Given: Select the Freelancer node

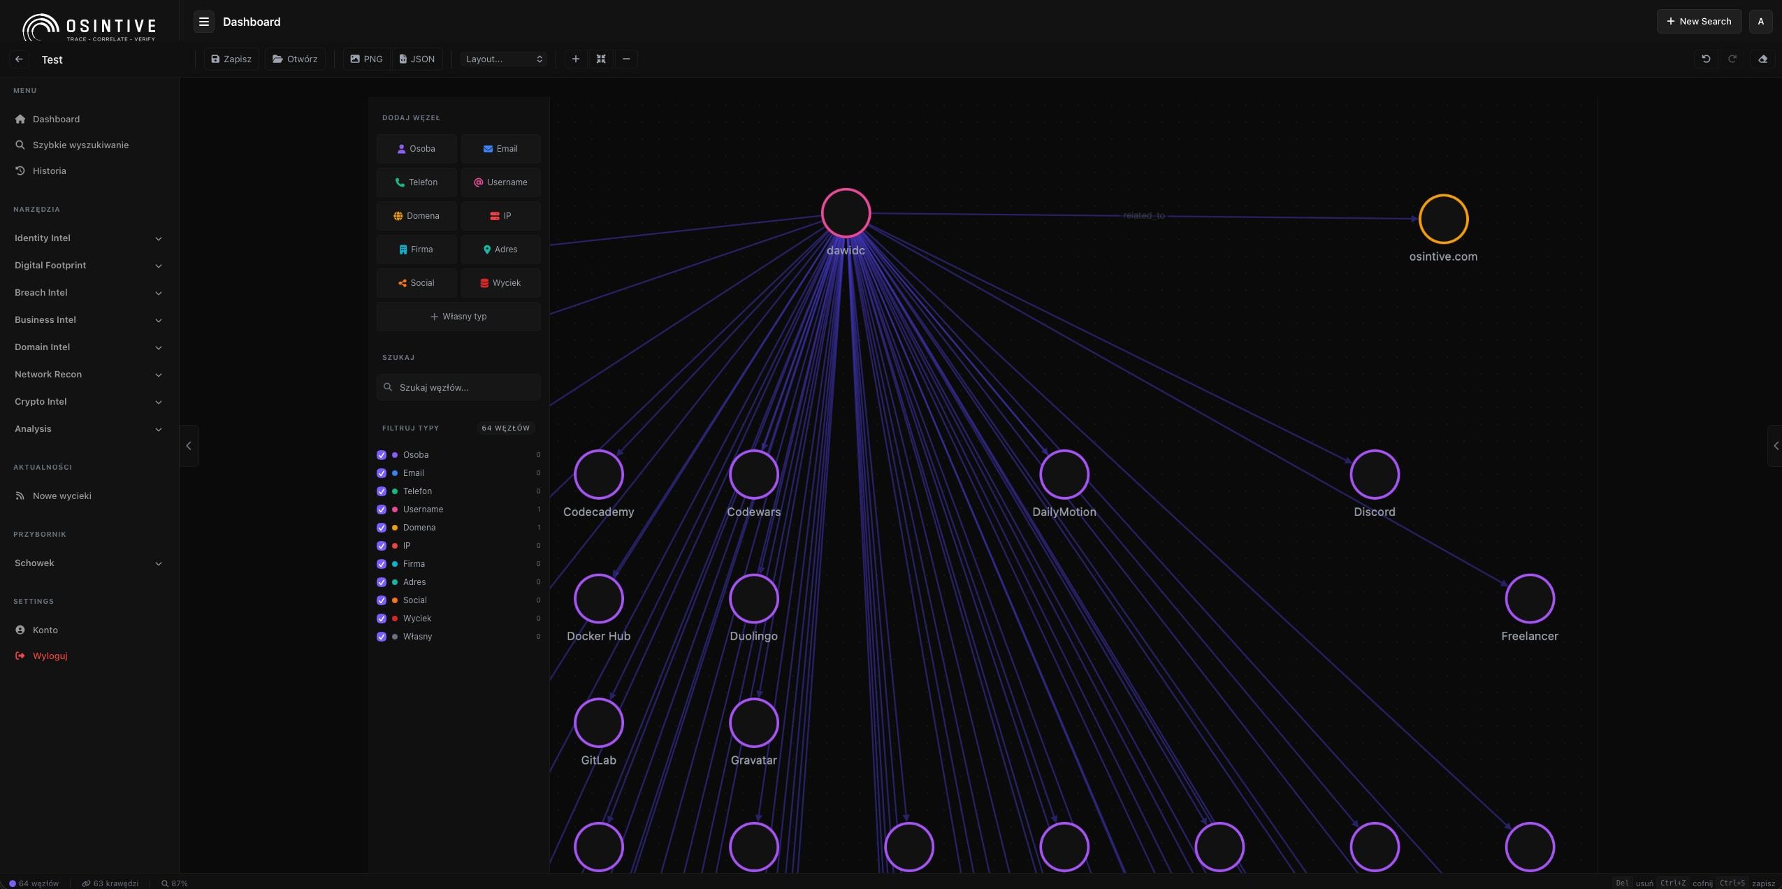Looking at the screenshot, I should [1530, 599].
